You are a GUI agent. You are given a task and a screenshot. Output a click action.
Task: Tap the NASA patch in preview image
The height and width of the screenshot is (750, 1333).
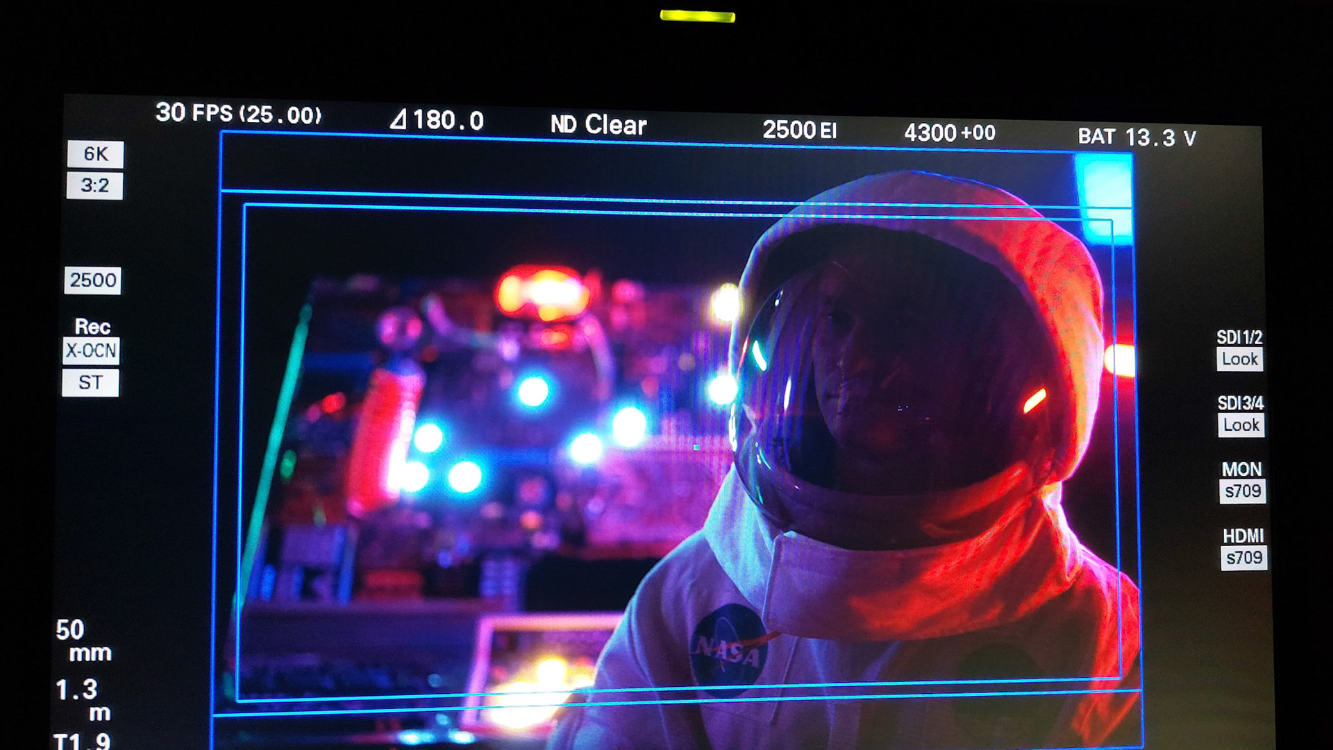(x=728, y=650)
